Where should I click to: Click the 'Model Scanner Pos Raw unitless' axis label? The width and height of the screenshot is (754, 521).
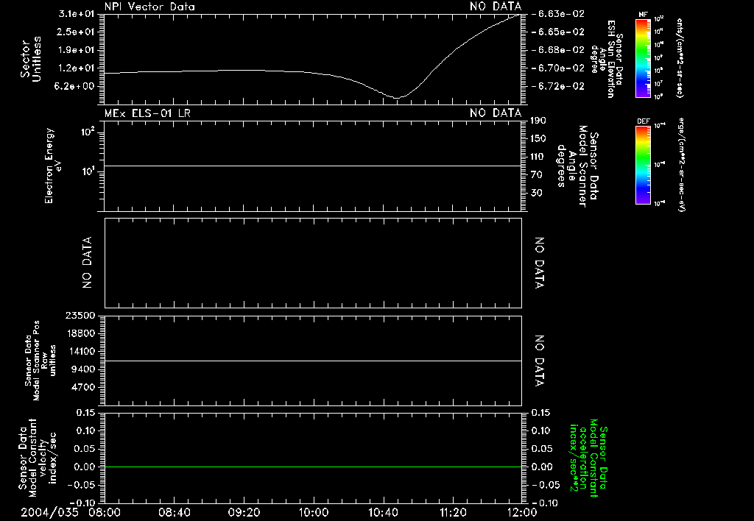tap(40, 361)
